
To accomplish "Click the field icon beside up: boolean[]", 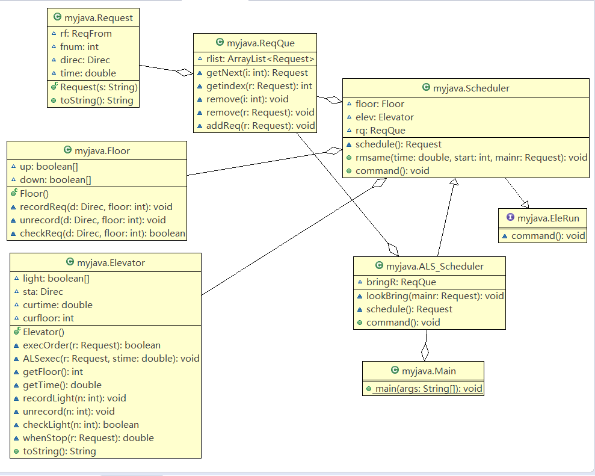I will pos(14,167).
